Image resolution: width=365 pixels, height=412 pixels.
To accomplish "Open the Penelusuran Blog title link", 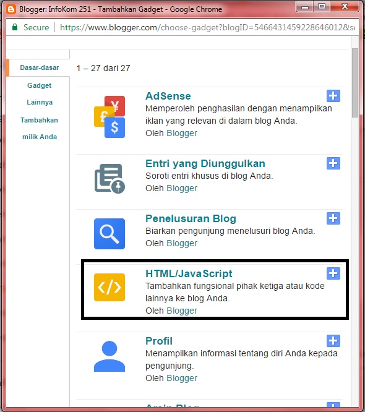I will point(191,218).
